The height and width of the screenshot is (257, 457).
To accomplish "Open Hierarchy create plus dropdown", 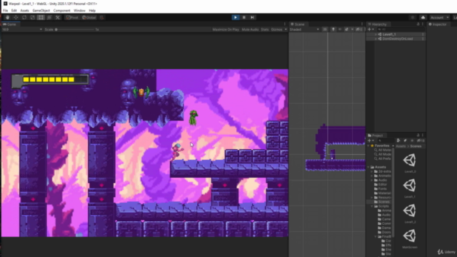I will [371, 29].
